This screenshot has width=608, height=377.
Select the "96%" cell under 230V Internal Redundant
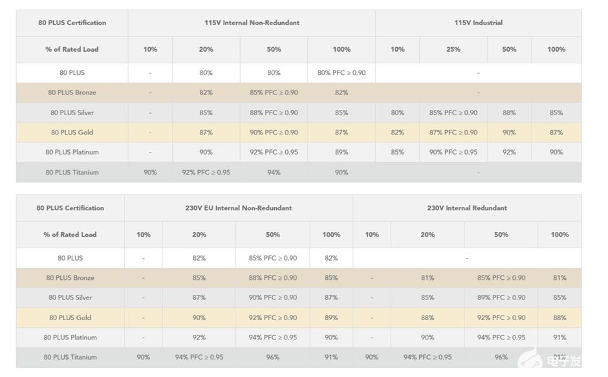(x=501, y=357)
